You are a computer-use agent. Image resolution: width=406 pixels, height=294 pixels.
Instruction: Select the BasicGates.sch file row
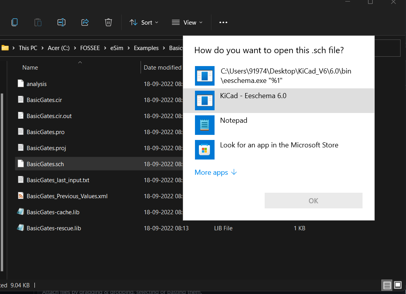pos(99,164)
